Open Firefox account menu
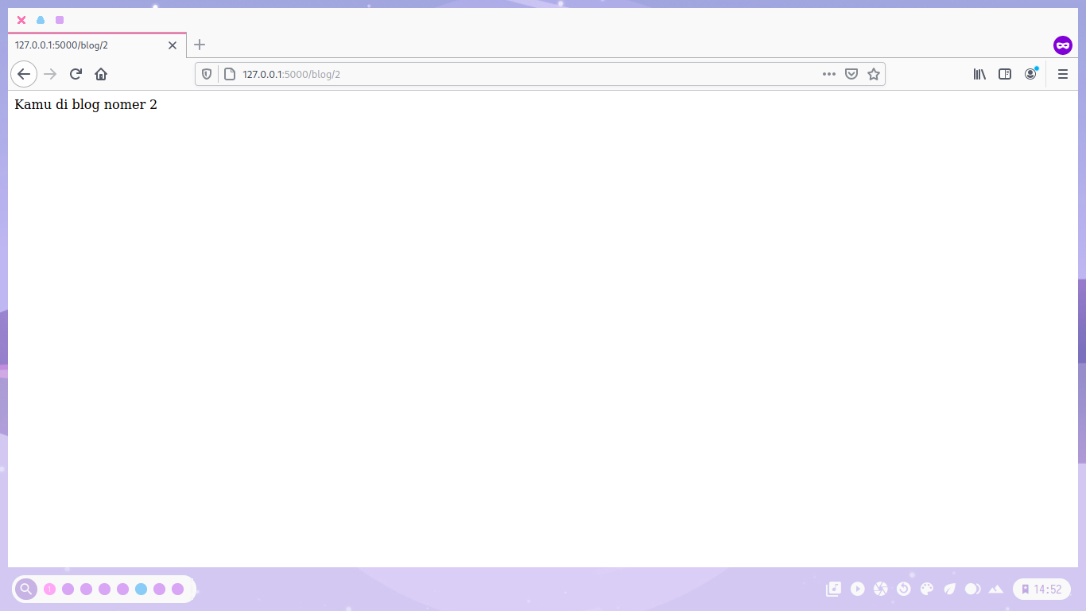 tap(1030, 74)
